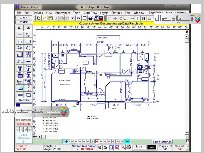Click the red minus zoom-level button
Viewport: 204px width, 153px height.
click(x=128, y=141)
